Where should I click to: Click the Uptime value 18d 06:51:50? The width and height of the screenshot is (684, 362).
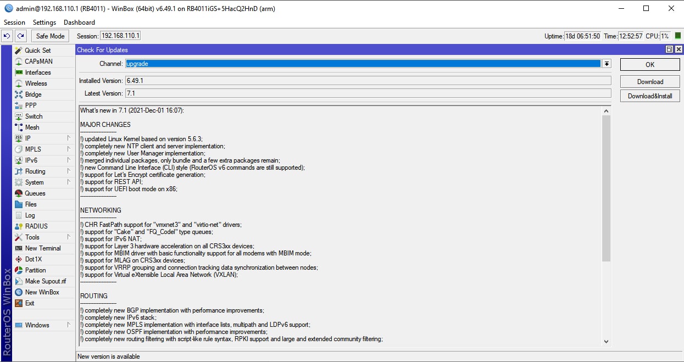(582, 36)
